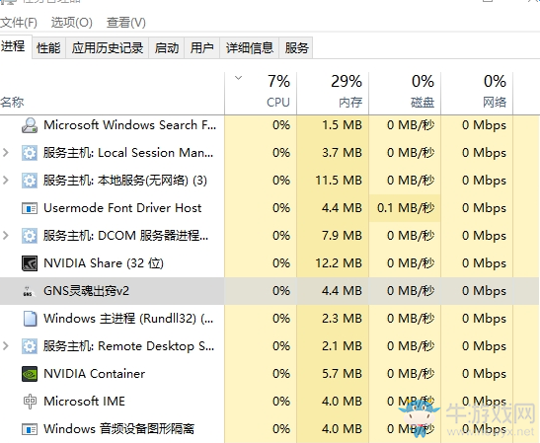Click the 3.7 MB memory value
This screenshot has height=443, width=540.
342,153
